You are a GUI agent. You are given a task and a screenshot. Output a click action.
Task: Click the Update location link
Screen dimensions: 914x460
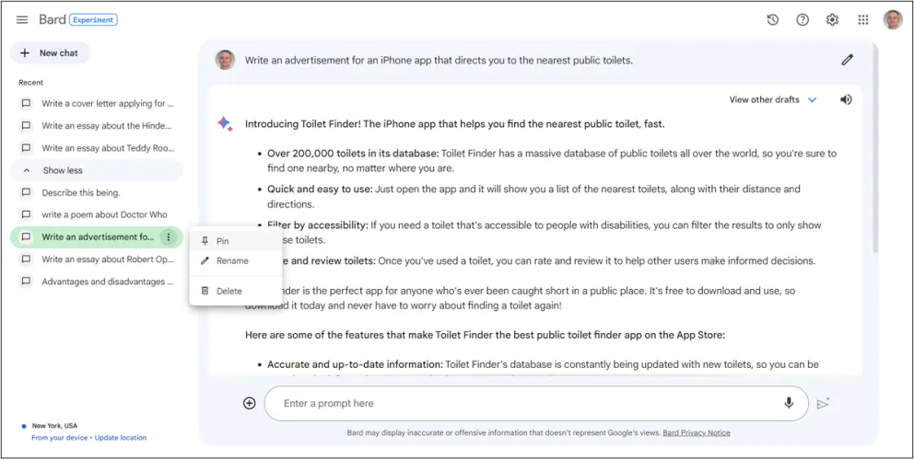[x=120, y=438]
